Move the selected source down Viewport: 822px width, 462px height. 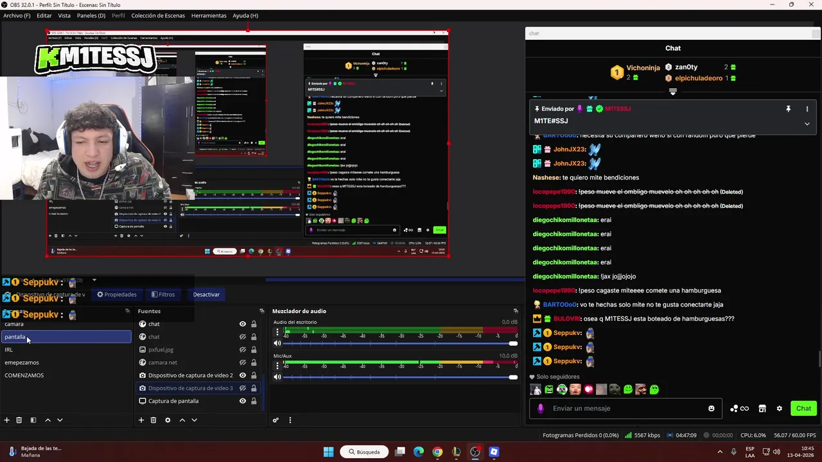[195, 420]
